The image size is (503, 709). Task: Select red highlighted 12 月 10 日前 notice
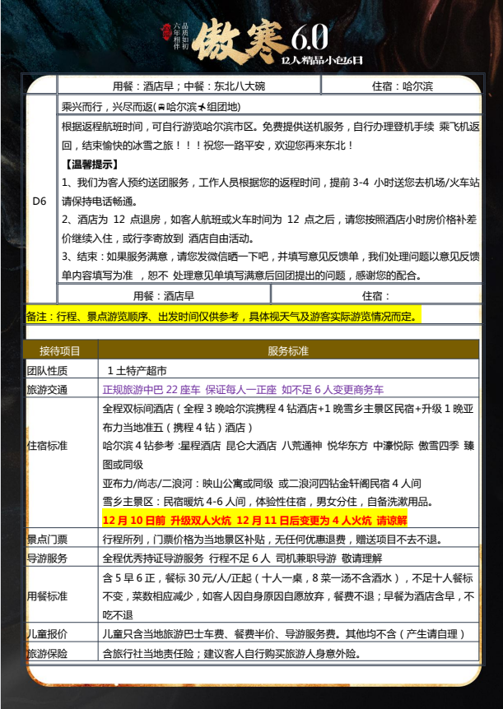(x=255, y=521)
